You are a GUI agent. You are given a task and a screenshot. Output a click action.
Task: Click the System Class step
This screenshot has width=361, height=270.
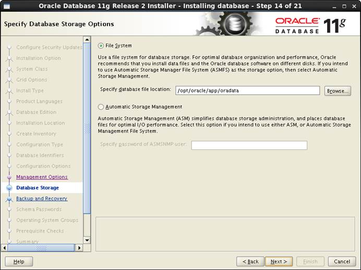coord(32,69)
